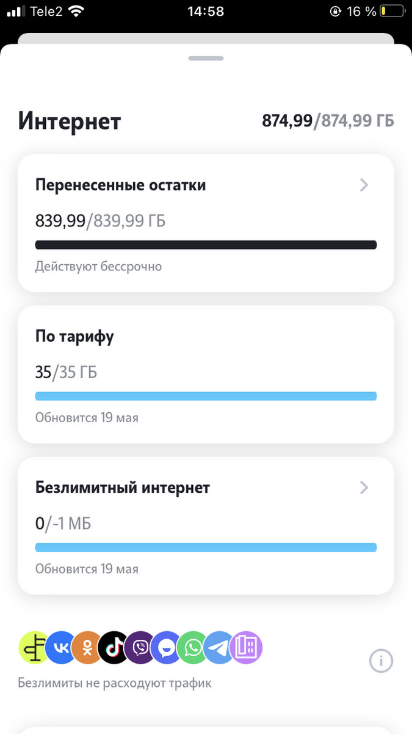
Task: Tap the black carried-over balance progress bar
Action: tap(206, 245)
